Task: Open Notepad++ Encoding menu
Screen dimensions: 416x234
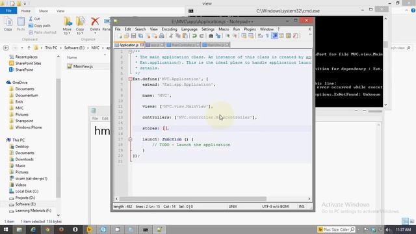Action: (169, 29)
